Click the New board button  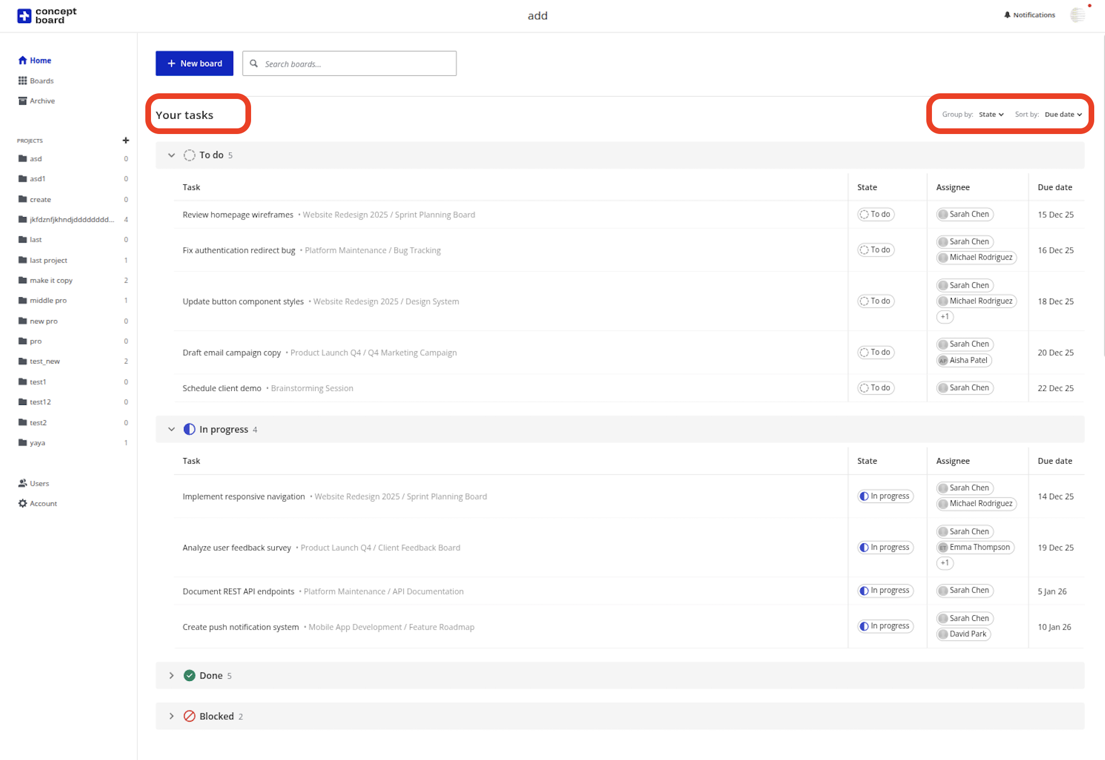click(194, 63)
